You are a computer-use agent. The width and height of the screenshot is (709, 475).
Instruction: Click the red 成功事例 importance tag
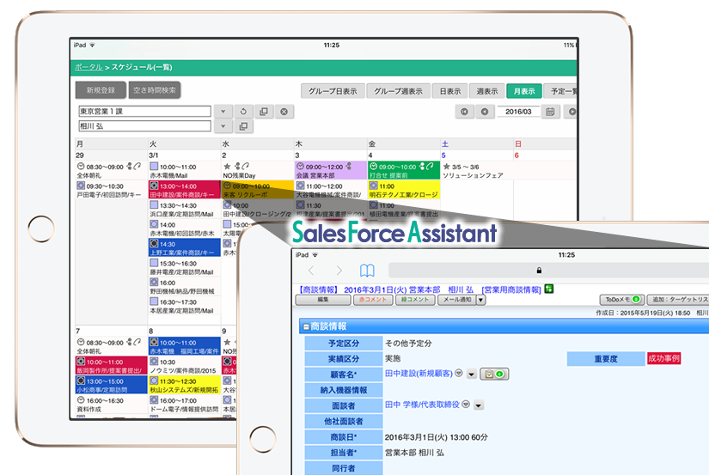(663, 358)
